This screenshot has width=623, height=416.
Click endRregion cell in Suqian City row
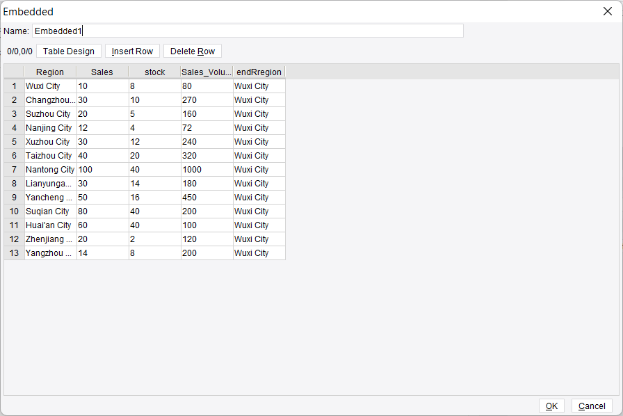[x=259, y=211]
